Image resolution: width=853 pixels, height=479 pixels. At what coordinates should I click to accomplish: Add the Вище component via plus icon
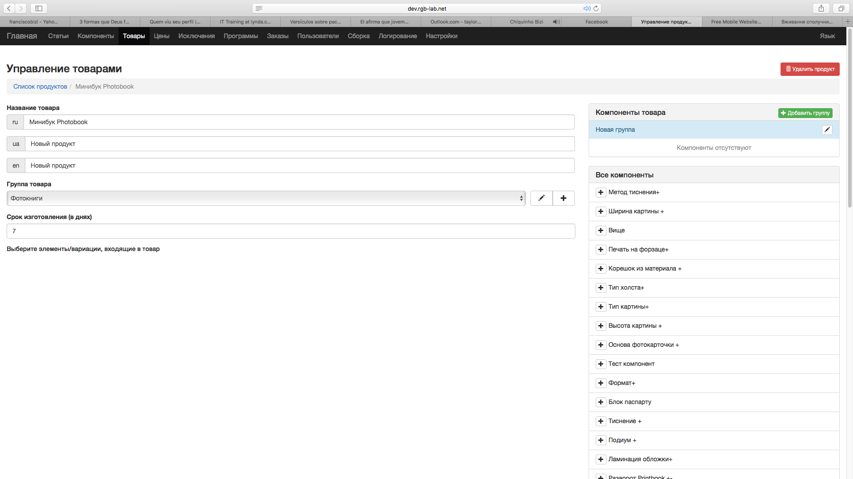coord(601,231)
